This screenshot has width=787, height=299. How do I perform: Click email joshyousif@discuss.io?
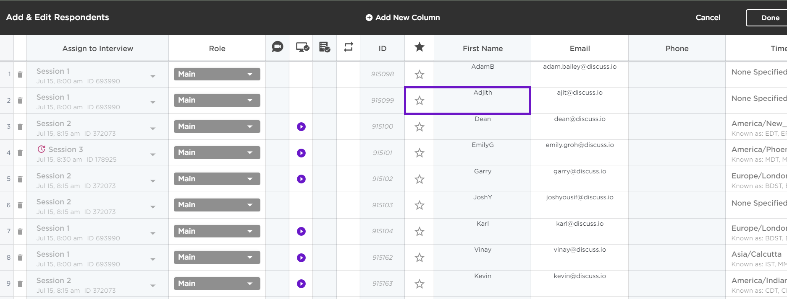point(580,197)
